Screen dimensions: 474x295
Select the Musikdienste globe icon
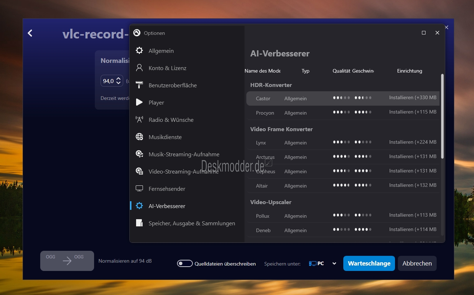(139, 137)
